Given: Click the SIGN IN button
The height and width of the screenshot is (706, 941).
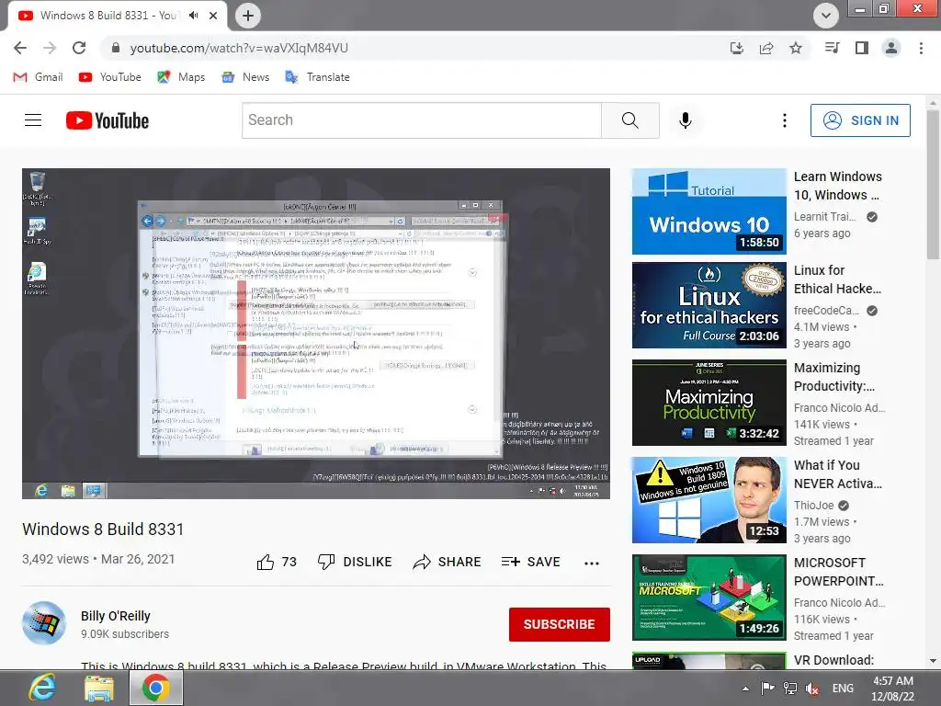Looking at the screenshot, I should (860, 120).
